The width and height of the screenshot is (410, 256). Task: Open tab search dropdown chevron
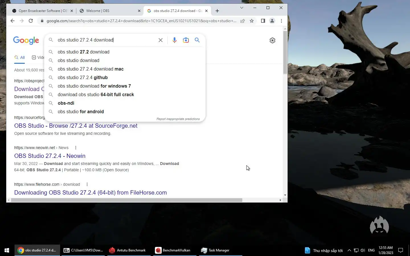tap(241, 8)
